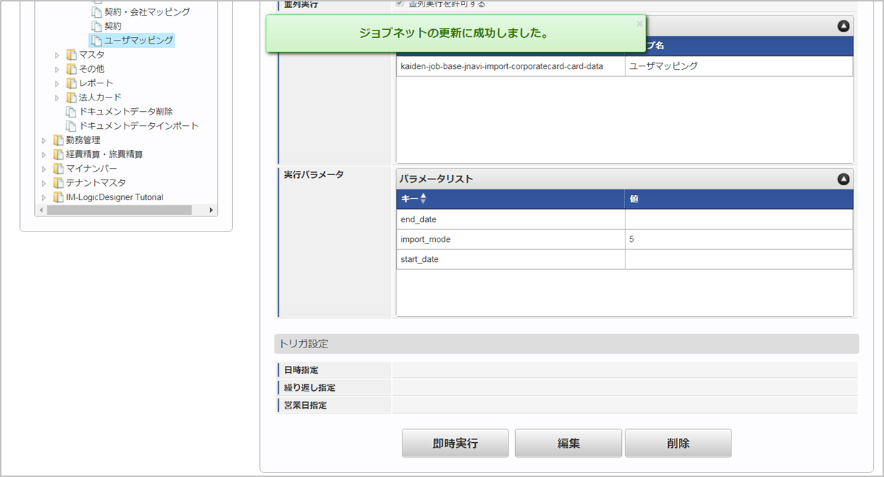This screenshot has width=884, height=477.
Task: Click the 日時指定 row label
Action: point(301,370)
